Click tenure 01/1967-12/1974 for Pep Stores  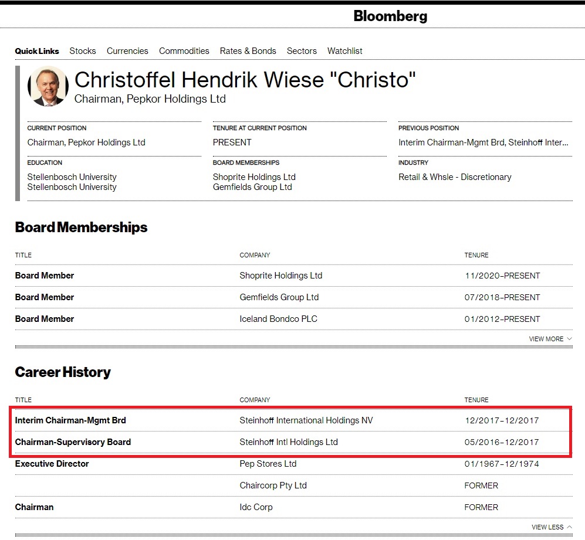pos(502,464)
